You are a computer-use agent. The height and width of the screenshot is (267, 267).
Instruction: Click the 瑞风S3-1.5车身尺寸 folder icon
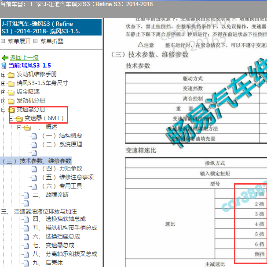pos(11,84)
